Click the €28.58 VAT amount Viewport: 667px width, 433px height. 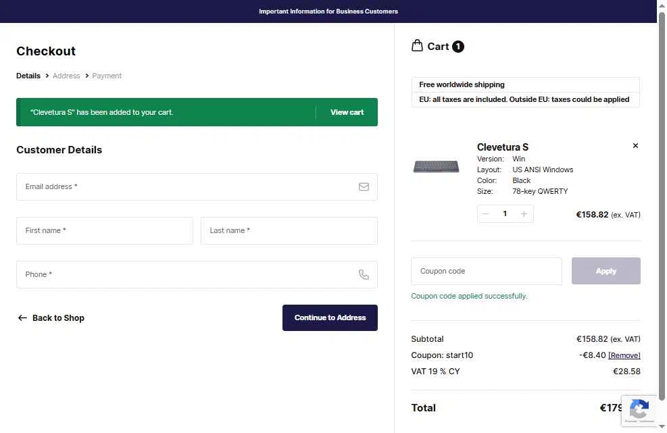pyautogui.click(x=626, y=372)
